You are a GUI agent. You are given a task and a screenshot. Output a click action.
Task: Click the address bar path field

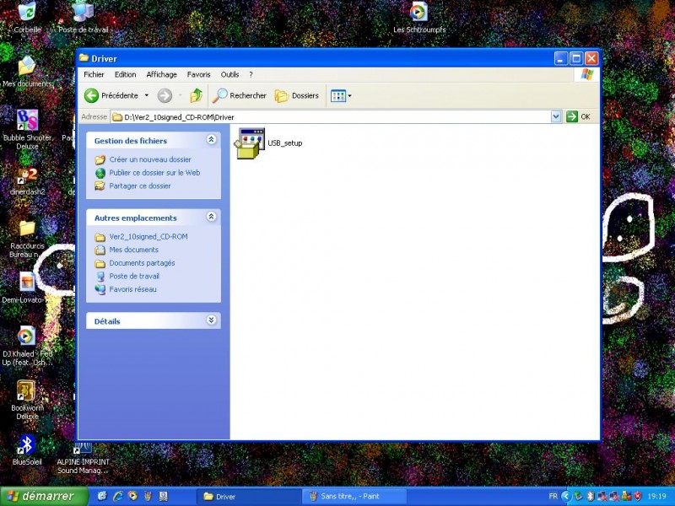[329, 116]
